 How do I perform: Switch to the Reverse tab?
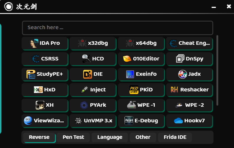pyautogui.click(x=39, y=137)
